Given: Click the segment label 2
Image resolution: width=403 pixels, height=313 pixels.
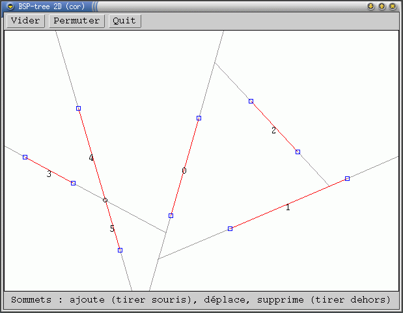Looking at the screenshot, I should coord(273,131).
